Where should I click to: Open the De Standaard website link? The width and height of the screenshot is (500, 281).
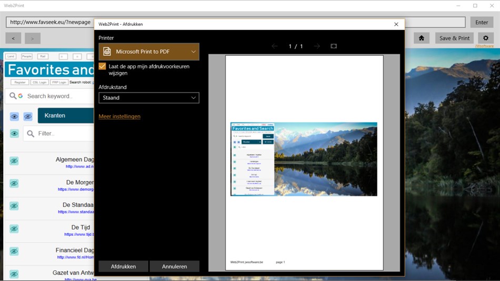(x=76, y=212)
